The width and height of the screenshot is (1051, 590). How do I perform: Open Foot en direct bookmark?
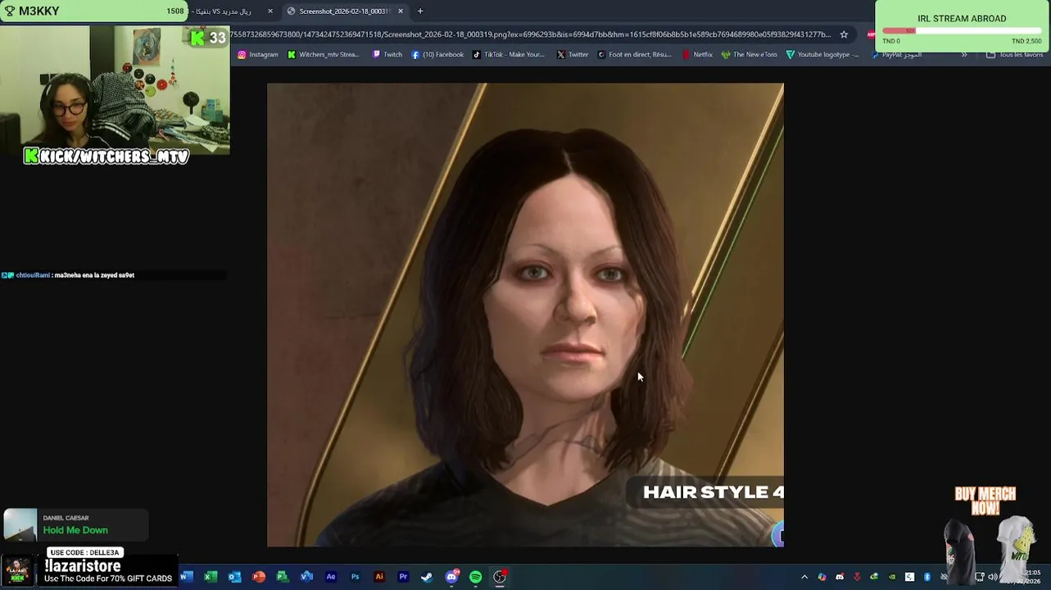point(634,55)
